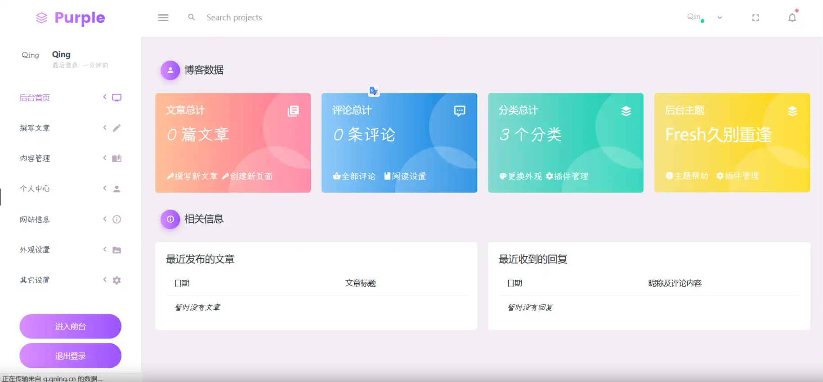823x382 pixels.
Task: Click the 文章标题 column header
Action: pyautogui.click(x=360, y=283)
